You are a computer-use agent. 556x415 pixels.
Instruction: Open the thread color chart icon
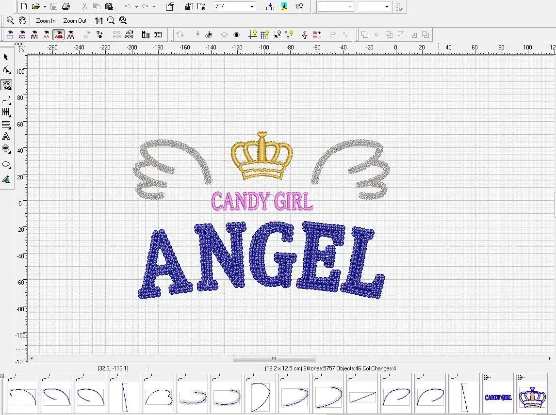click(x=145, y=34)
